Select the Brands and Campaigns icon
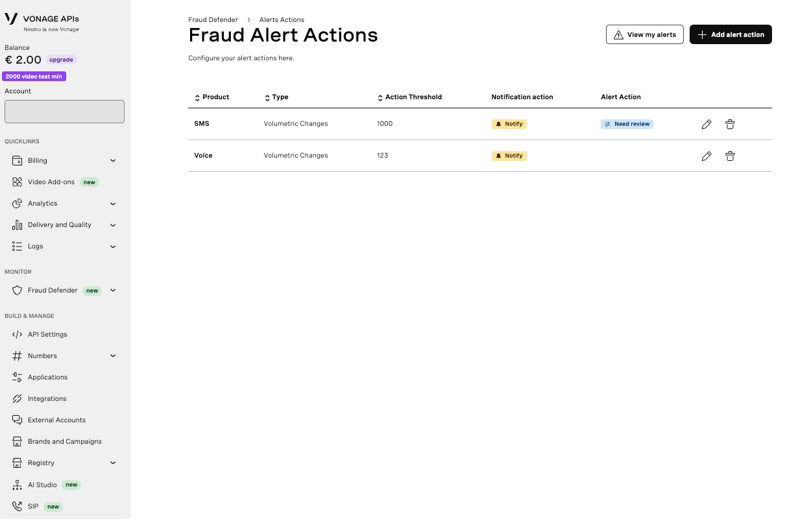This screenshot has height=519, width=785. click(17, 441)
